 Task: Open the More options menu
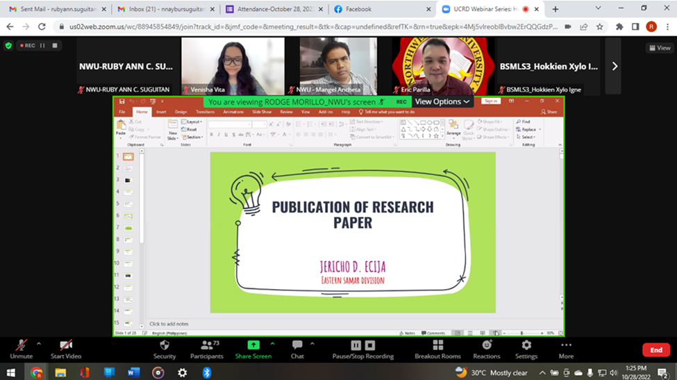coord(566,345)
